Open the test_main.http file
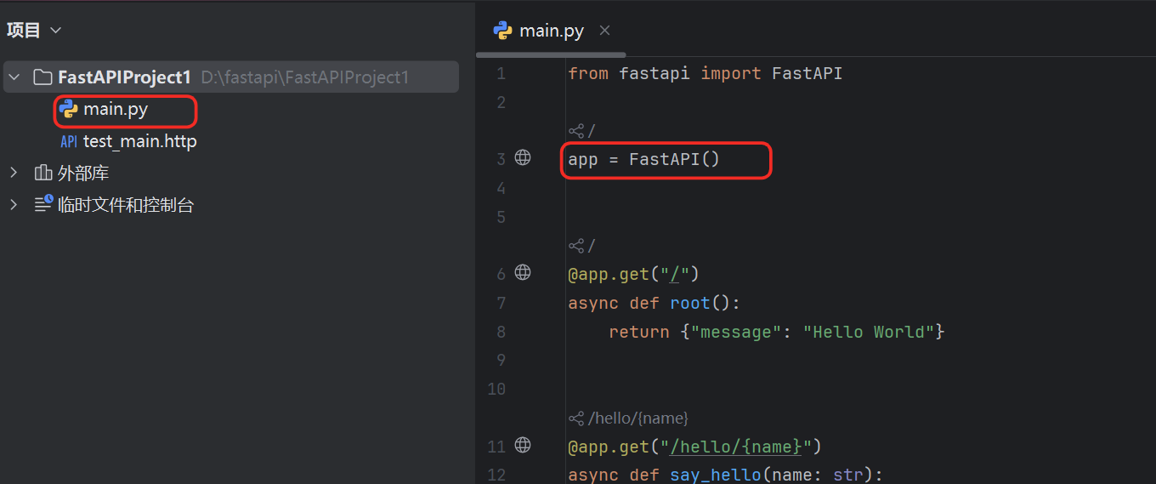Viewport: 1156px width, 484px height. tap(140, 142)
